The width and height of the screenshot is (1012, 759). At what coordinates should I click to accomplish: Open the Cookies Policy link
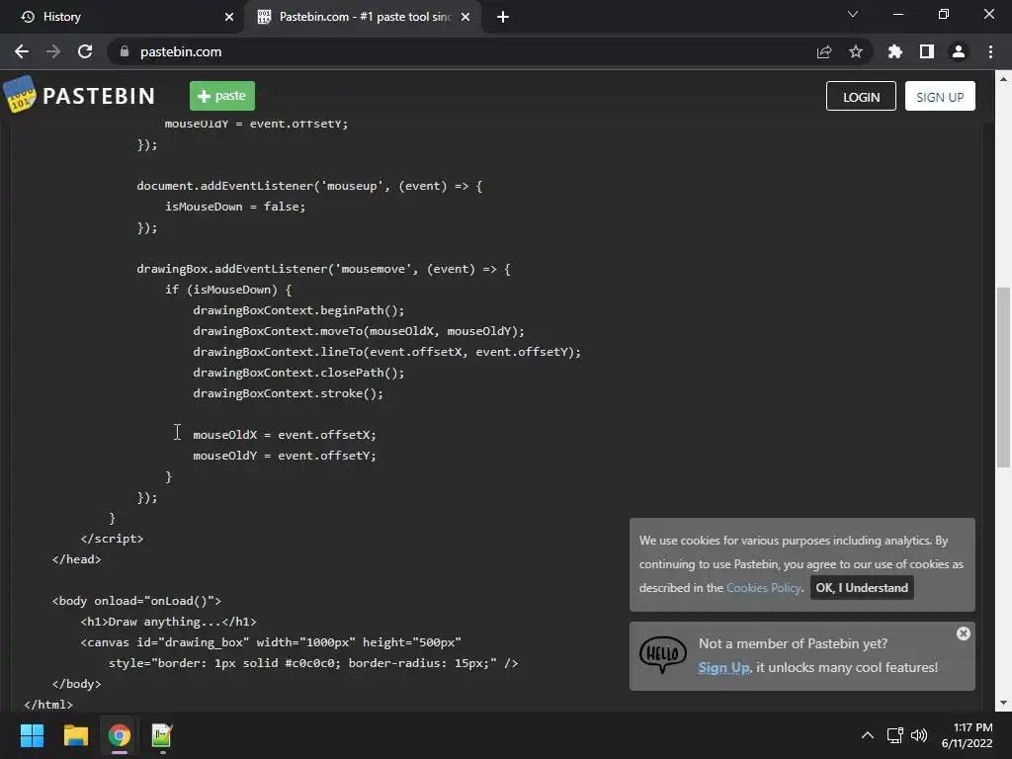764,587
